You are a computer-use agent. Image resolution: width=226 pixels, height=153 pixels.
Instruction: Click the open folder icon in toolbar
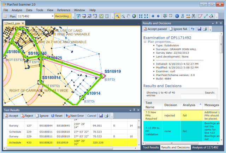(x=5, y=16)
